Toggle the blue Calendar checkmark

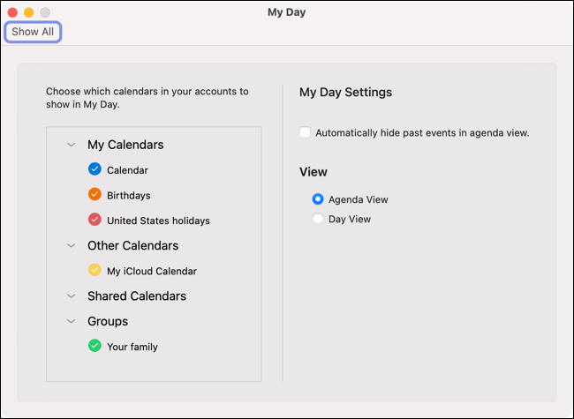[x=94, y=169]
